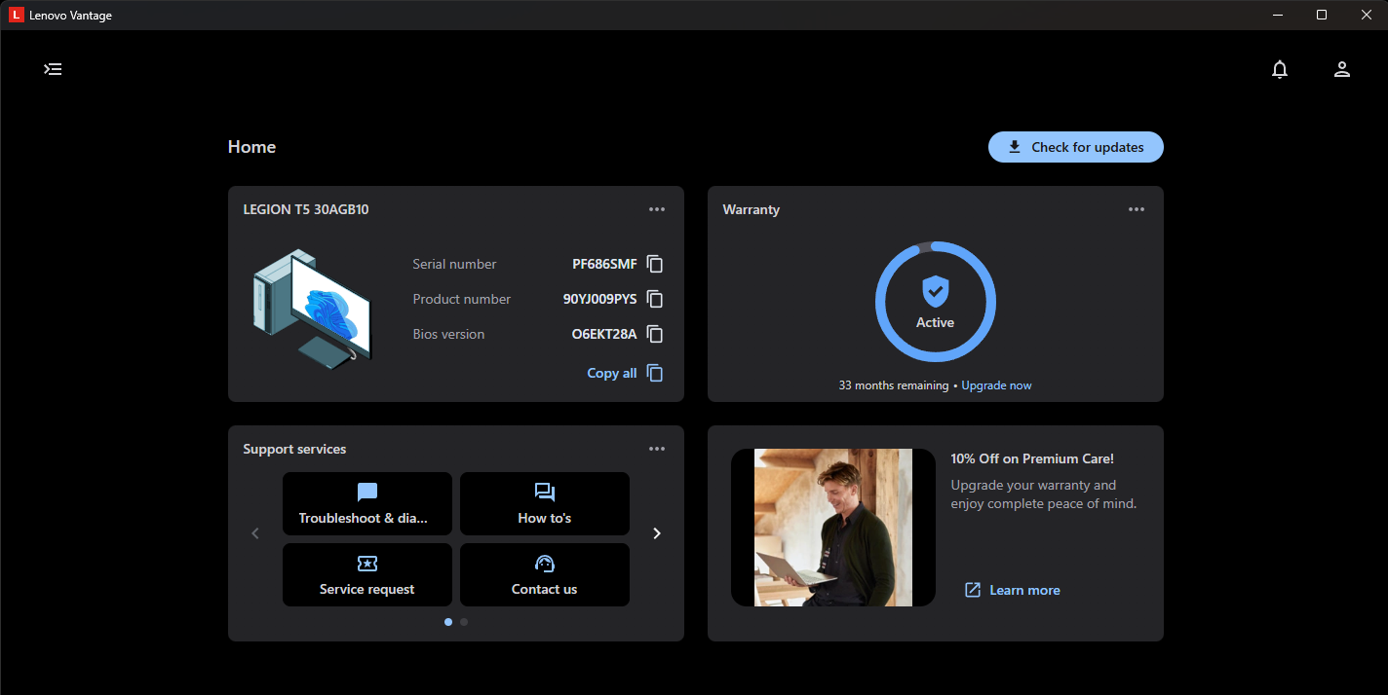Open the Contact us tile
This screenshot has height=695, width=1388.
(x=545, y=574)
